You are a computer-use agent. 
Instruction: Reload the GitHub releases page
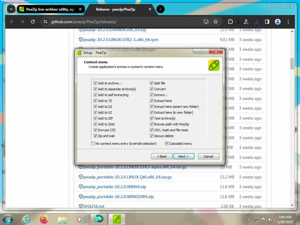point(33,22)
